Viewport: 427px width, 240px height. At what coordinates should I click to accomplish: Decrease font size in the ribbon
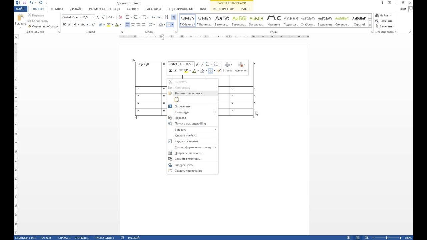[x=103, y=17]
